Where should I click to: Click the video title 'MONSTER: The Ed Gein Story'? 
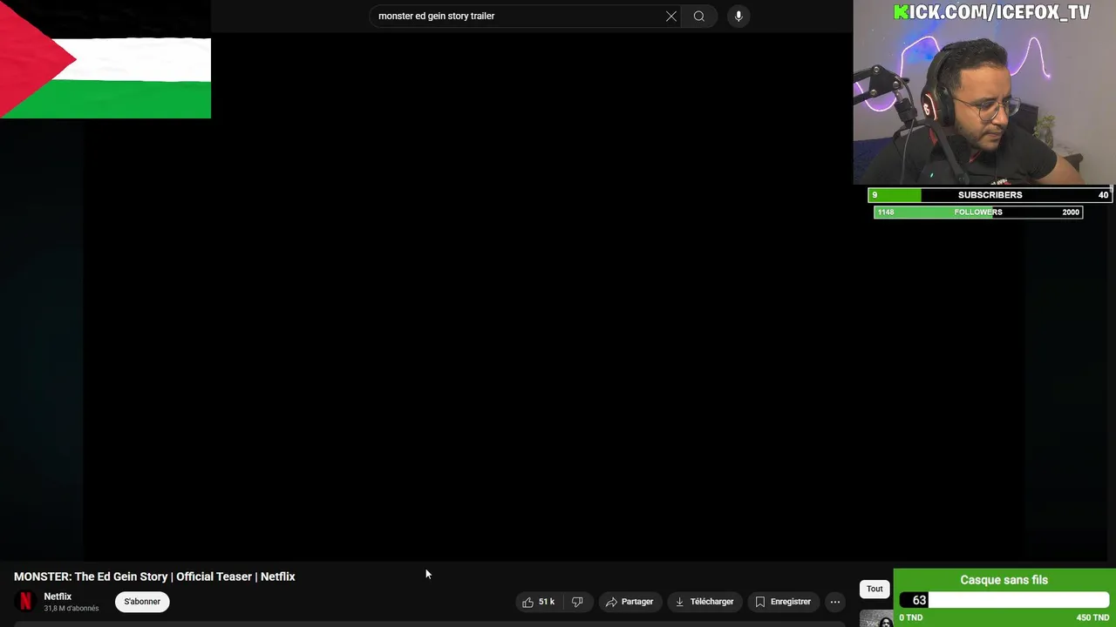click(x=154, y=576)
